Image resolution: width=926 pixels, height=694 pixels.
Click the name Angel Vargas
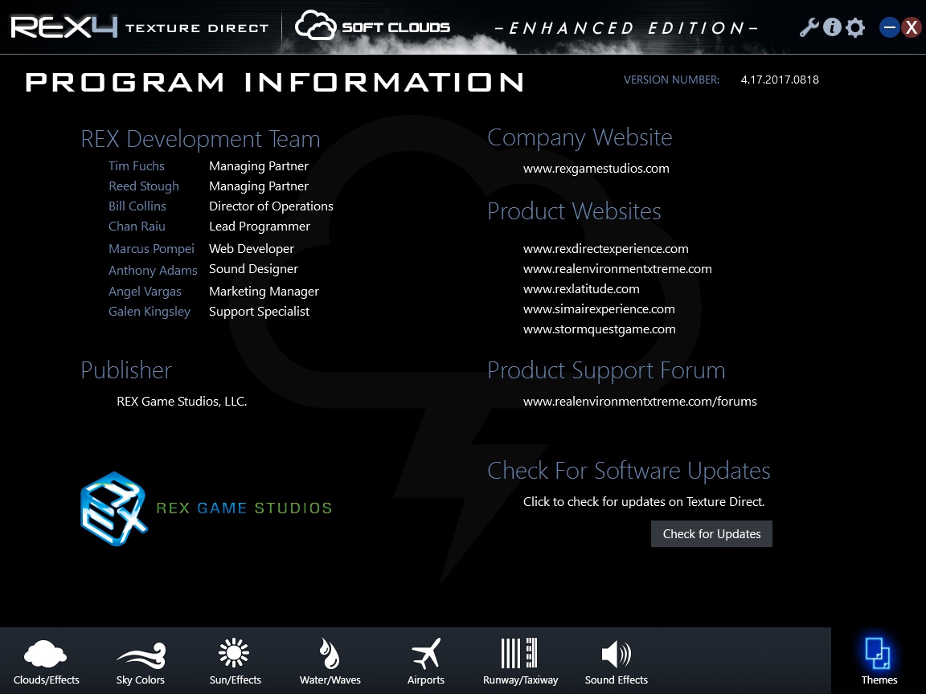(145, 292)
